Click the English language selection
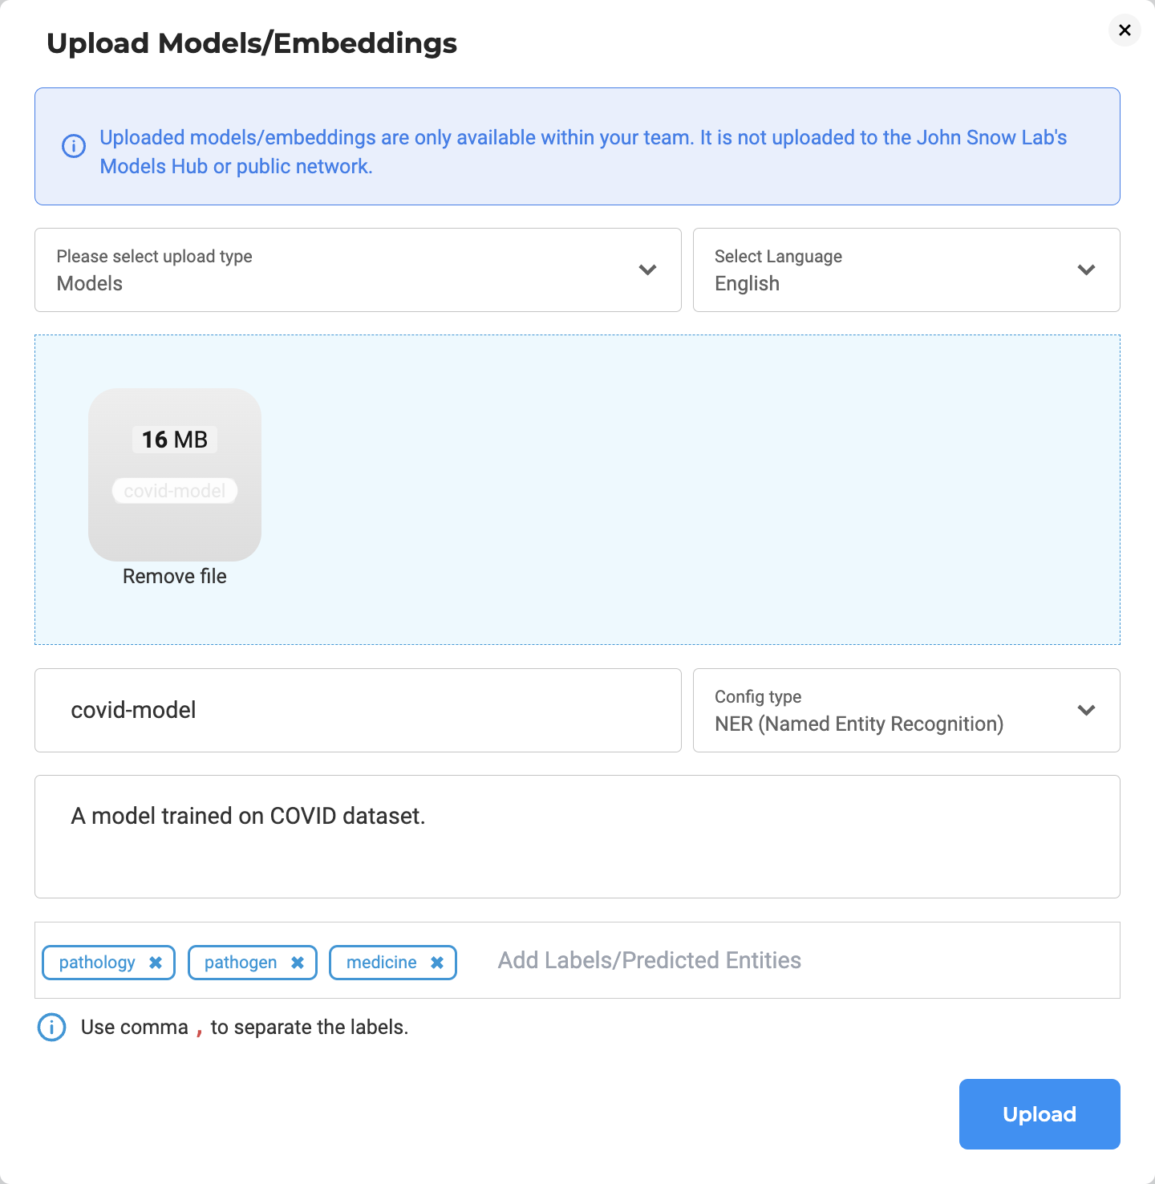 click(x=748, y=284)
